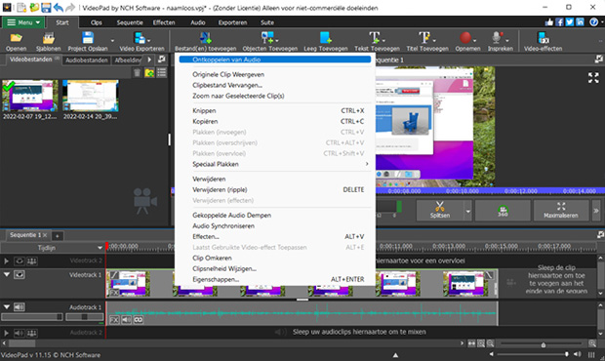Click the Bestand(en) toevoegen icon

205,38
